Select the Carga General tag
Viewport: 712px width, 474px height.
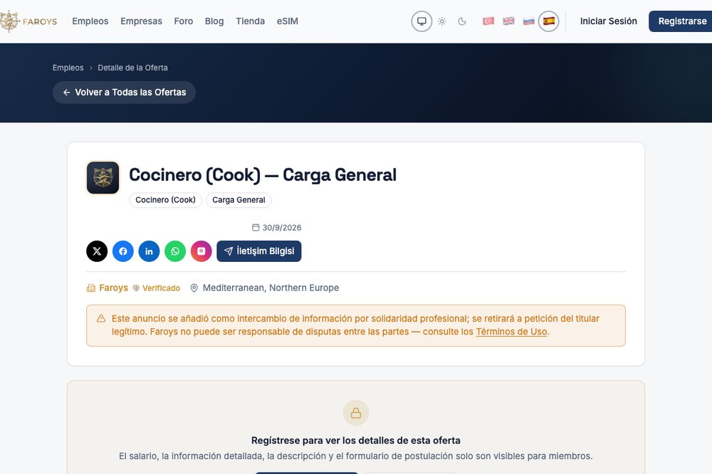239,200
